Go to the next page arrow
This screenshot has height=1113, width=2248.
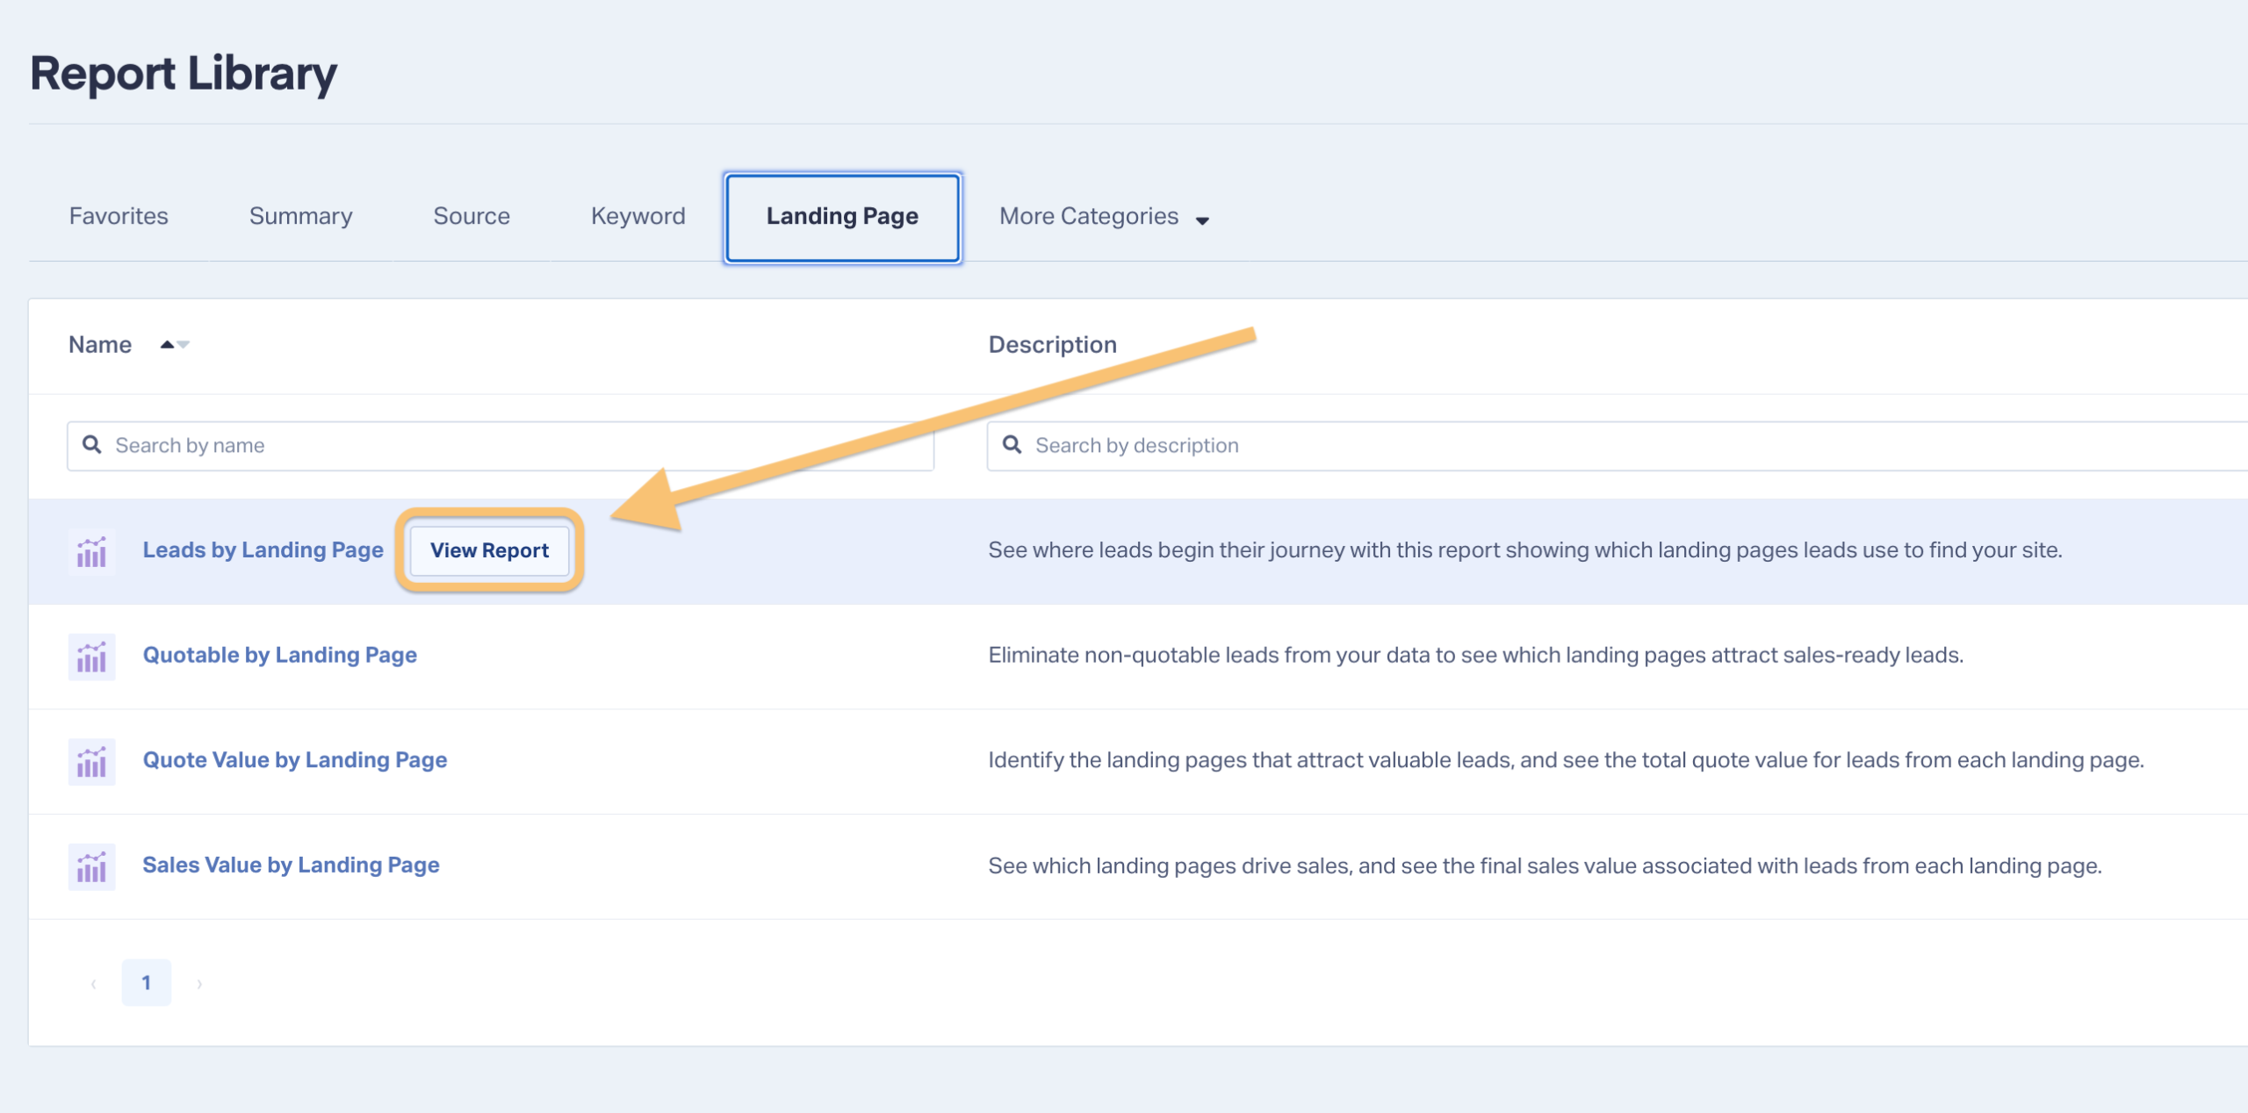tap(199, 983)
